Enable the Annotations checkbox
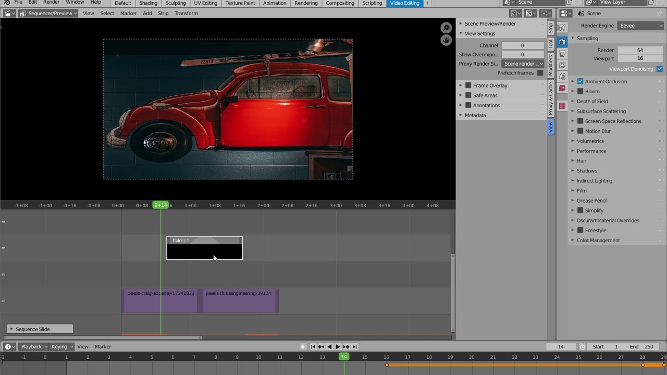 468,105
